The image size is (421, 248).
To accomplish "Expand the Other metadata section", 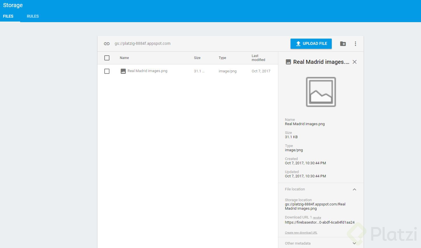I will (x=354, y=243).
